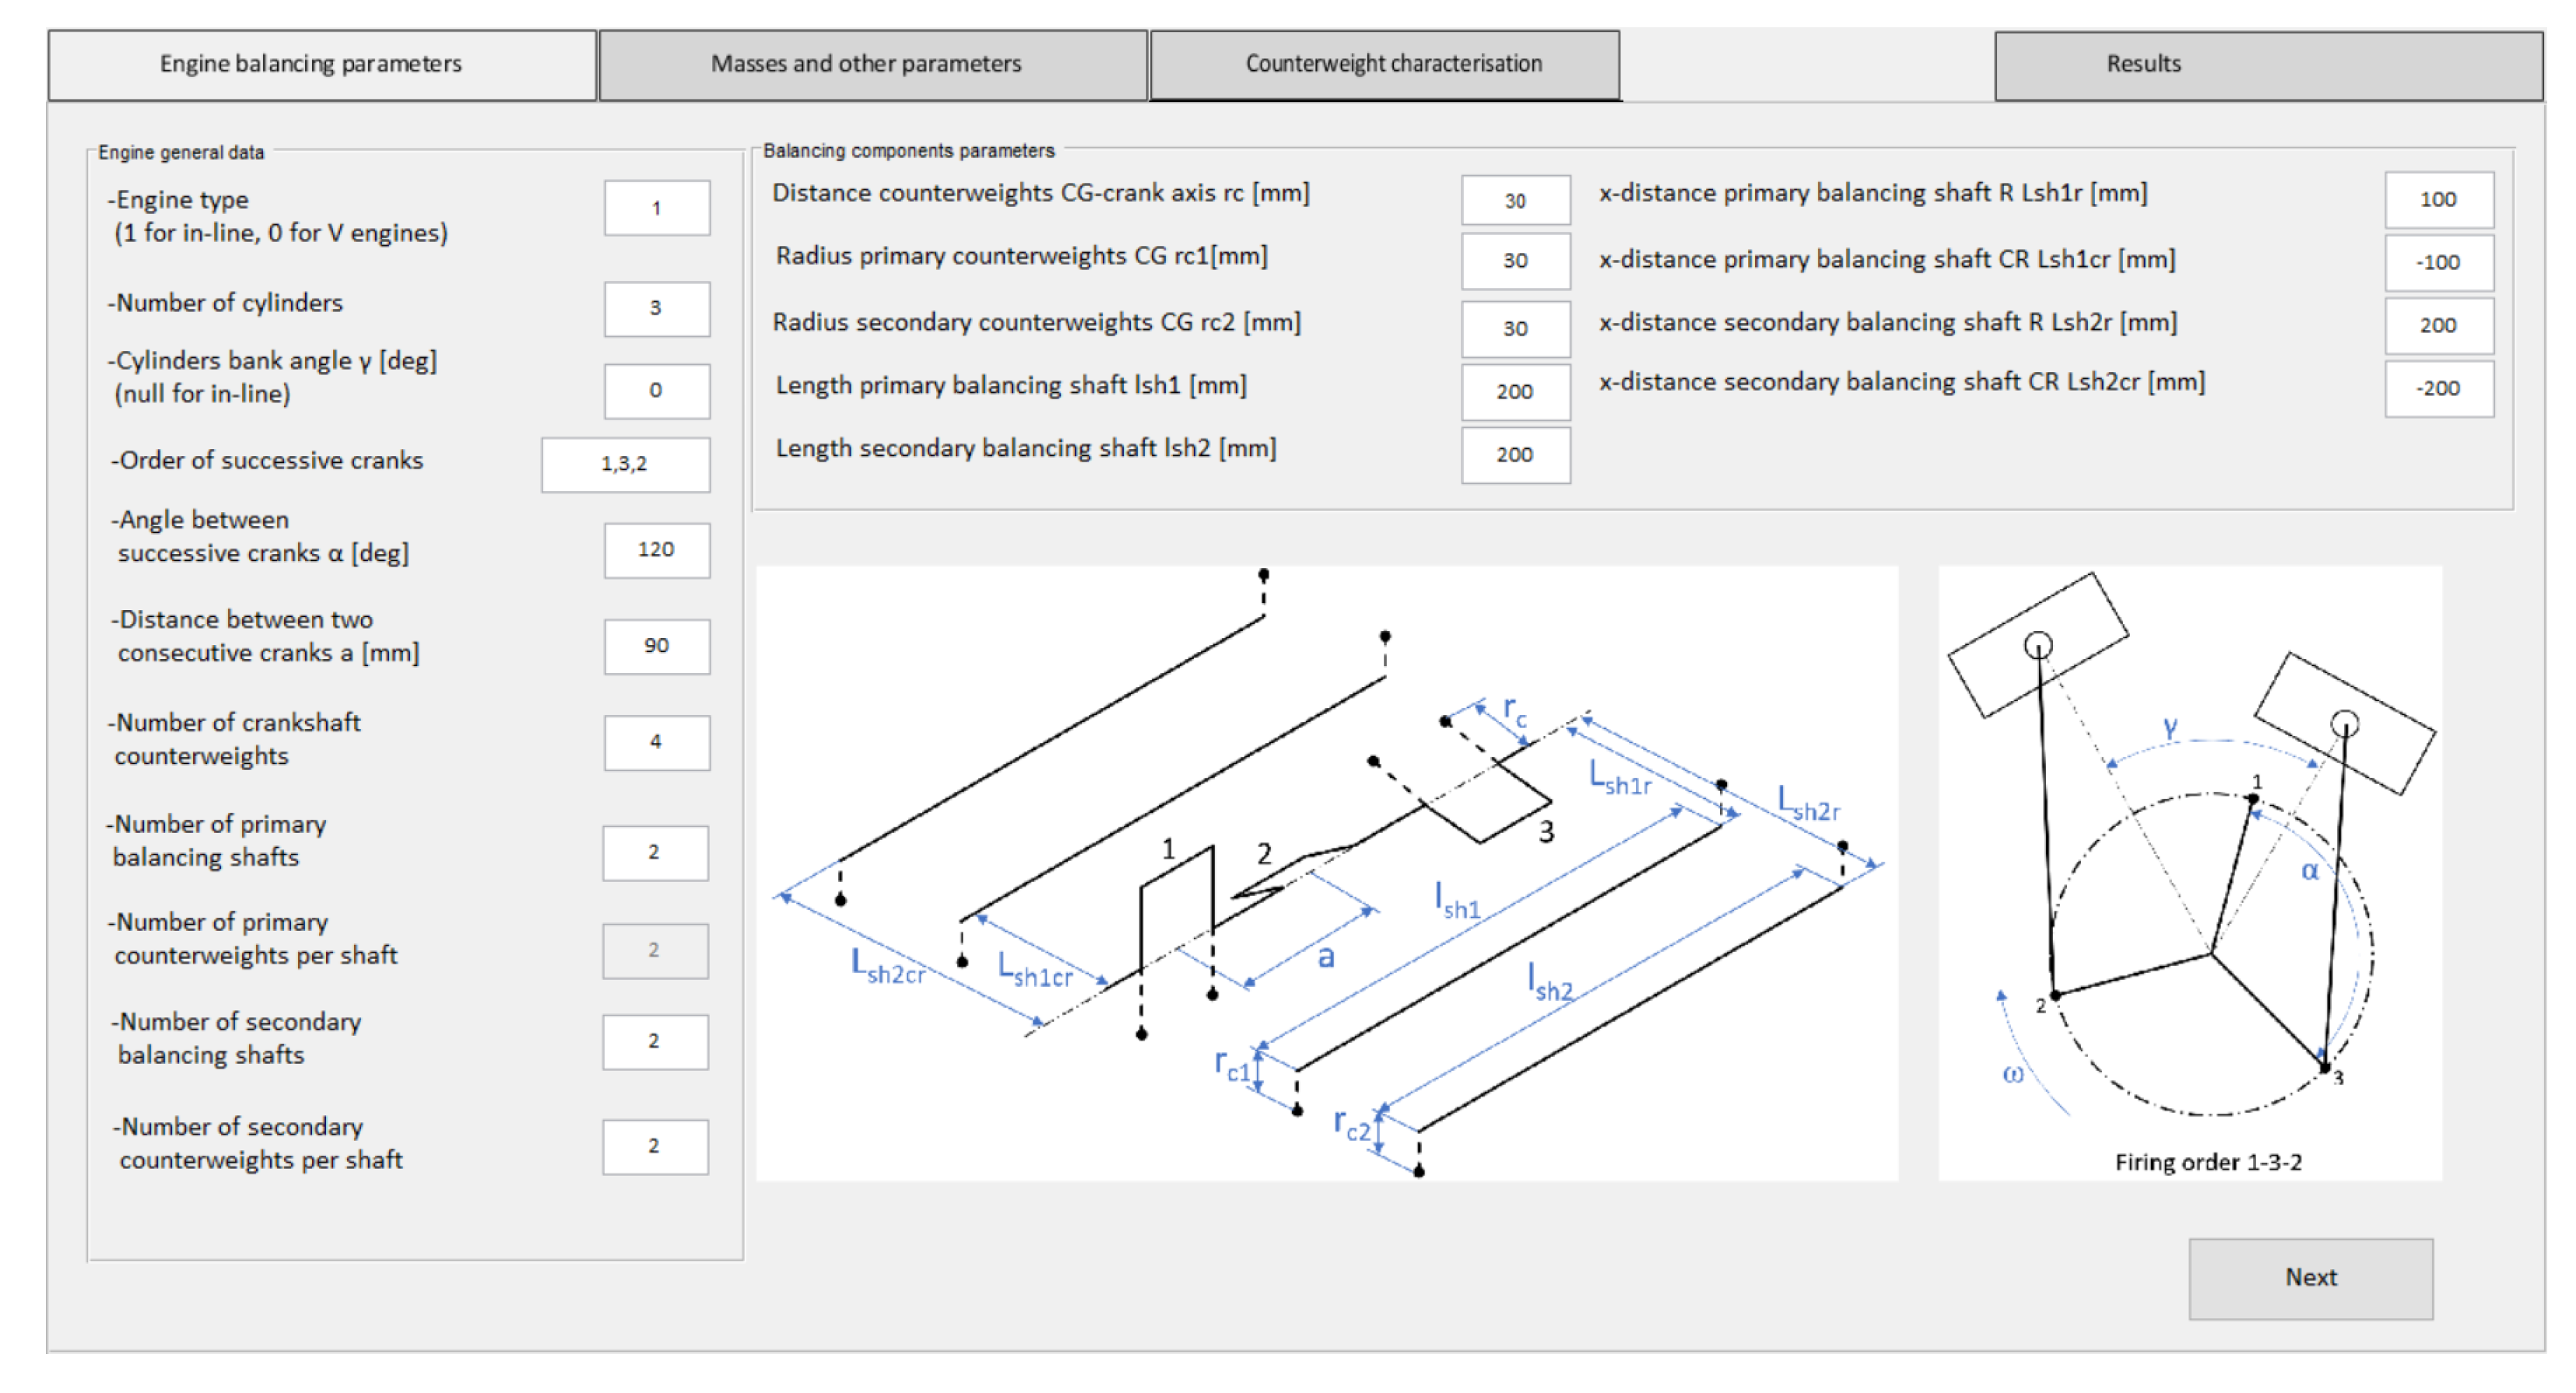This screenshot has width=2576, height=1393.
Task: Select the cylinders bank angle field
Action: pos(657,391)
